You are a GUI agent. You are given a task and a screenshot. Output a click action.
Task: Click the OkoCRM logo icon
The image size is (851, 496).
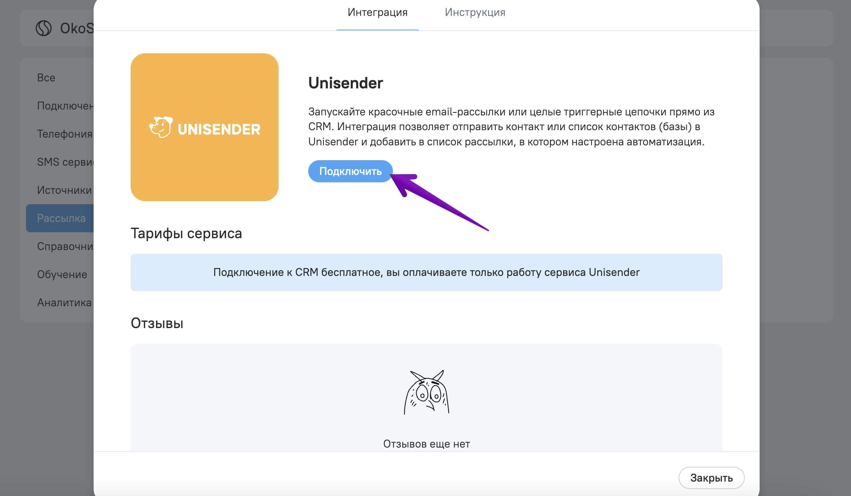[x=44, y=28]
